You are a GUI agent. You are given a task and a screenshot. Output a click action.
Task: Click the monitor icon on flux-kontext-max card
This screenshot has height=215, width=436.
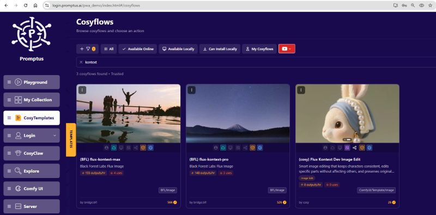pyautogui.click(x=121, y=148)
